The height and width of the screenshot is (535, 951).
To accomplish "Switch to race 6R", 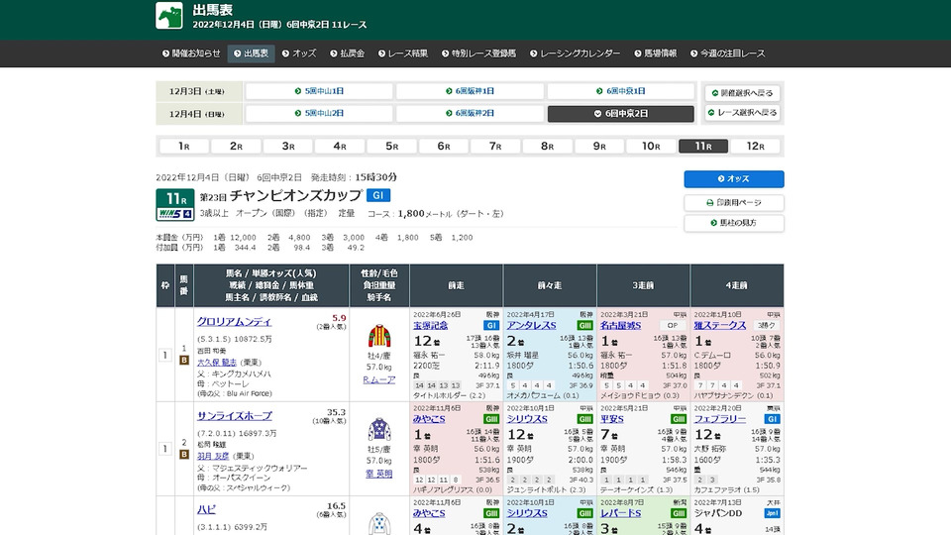I will coord(444,147).
